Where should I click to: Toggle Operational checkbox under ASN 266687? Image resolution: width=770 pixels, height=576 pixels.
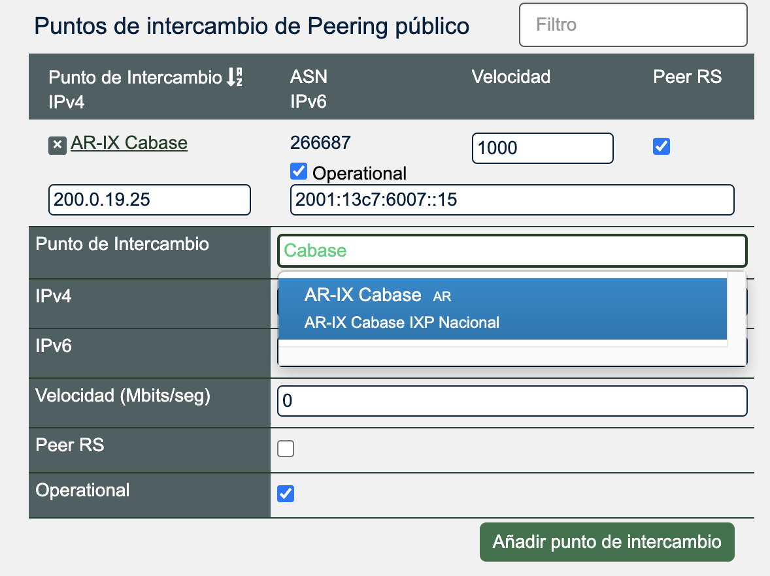tap(299, 171)
